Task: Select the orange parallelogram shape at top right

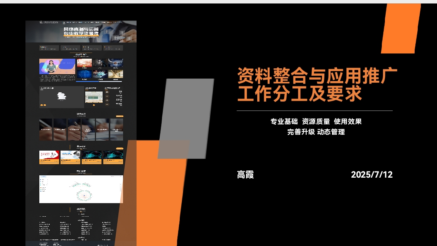Action: pos(400,29)
